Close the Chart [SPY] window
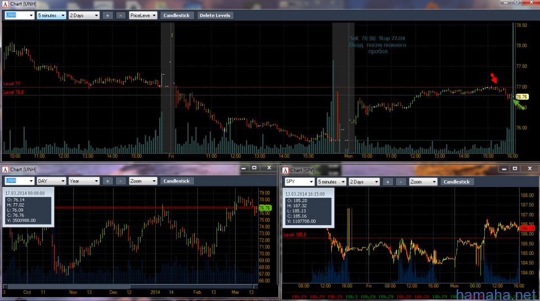This screenshot has height=301, width=540. tap(530, 169)
